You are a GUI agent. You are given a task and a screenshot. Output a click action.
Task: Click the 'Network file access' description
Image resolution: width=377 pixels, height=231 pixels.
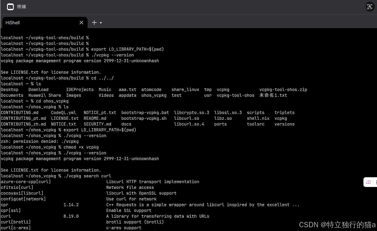pyautogui.click(x=130, y=188)
